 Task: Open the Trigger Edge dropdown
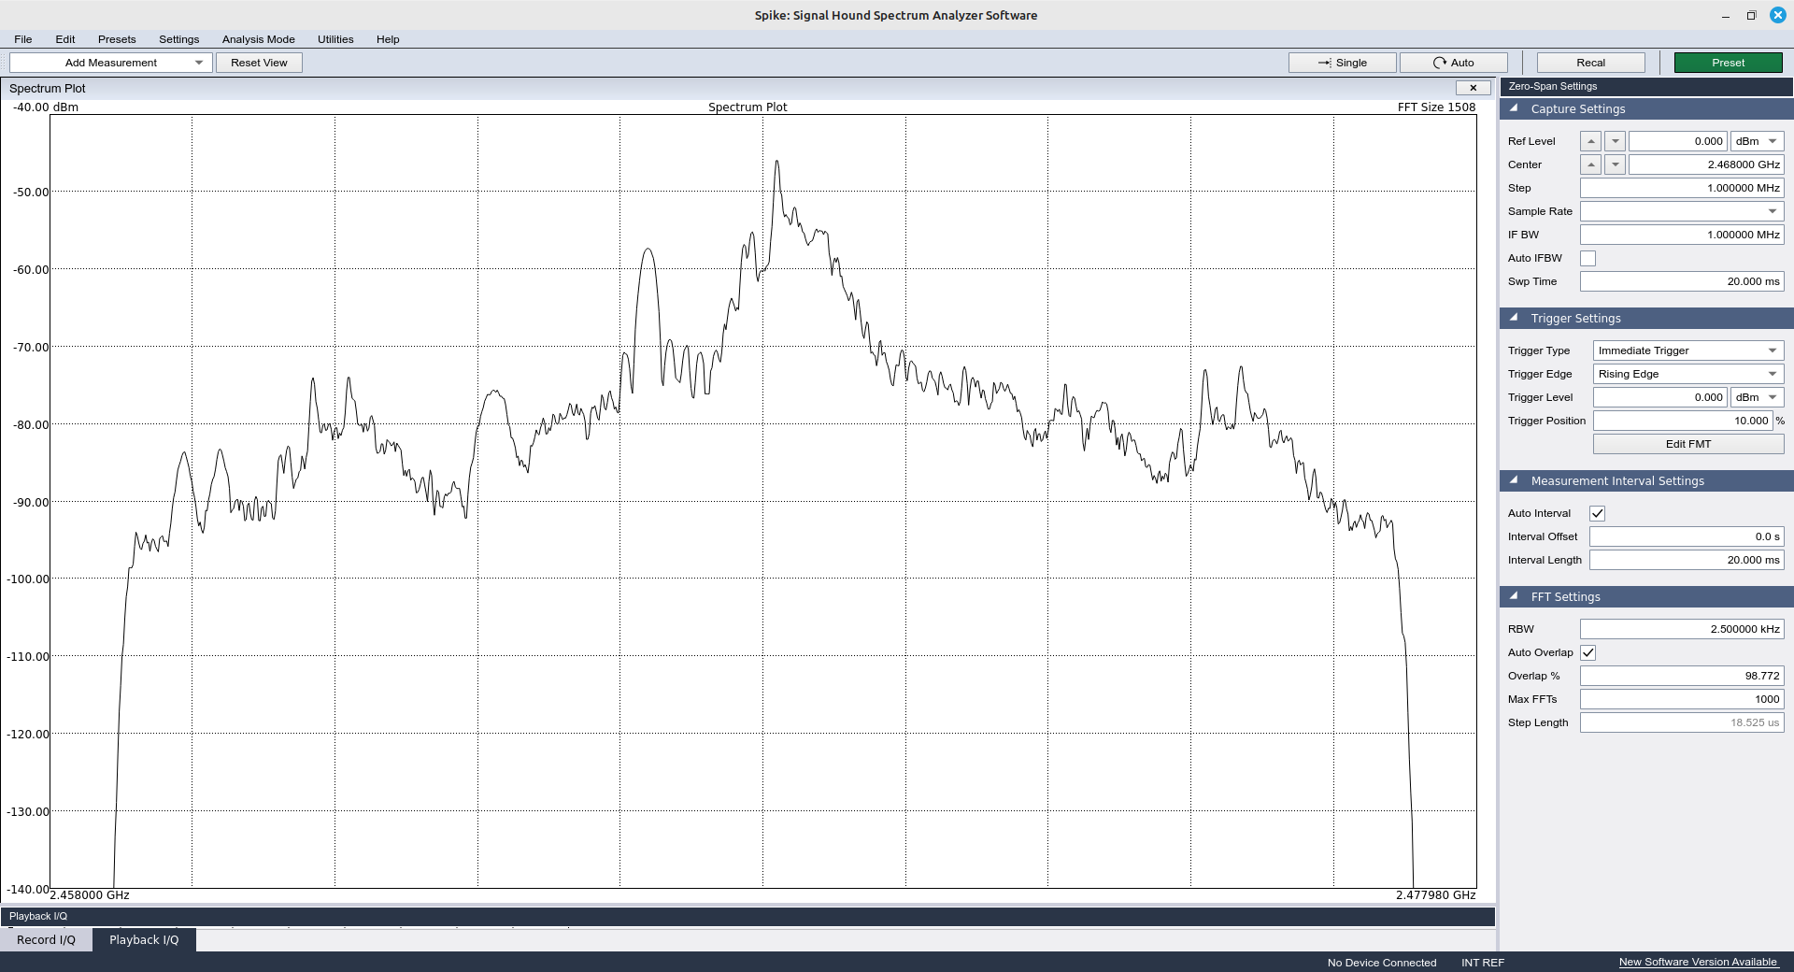(1688, 374)
